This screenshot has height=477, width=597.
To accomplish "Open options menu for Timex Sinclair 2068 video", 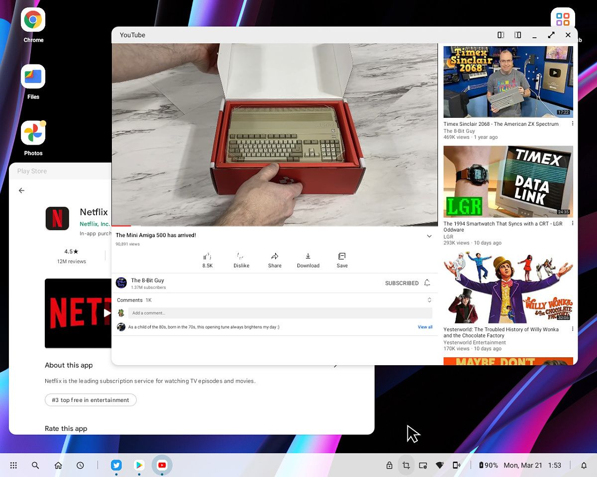I will 573,124.
